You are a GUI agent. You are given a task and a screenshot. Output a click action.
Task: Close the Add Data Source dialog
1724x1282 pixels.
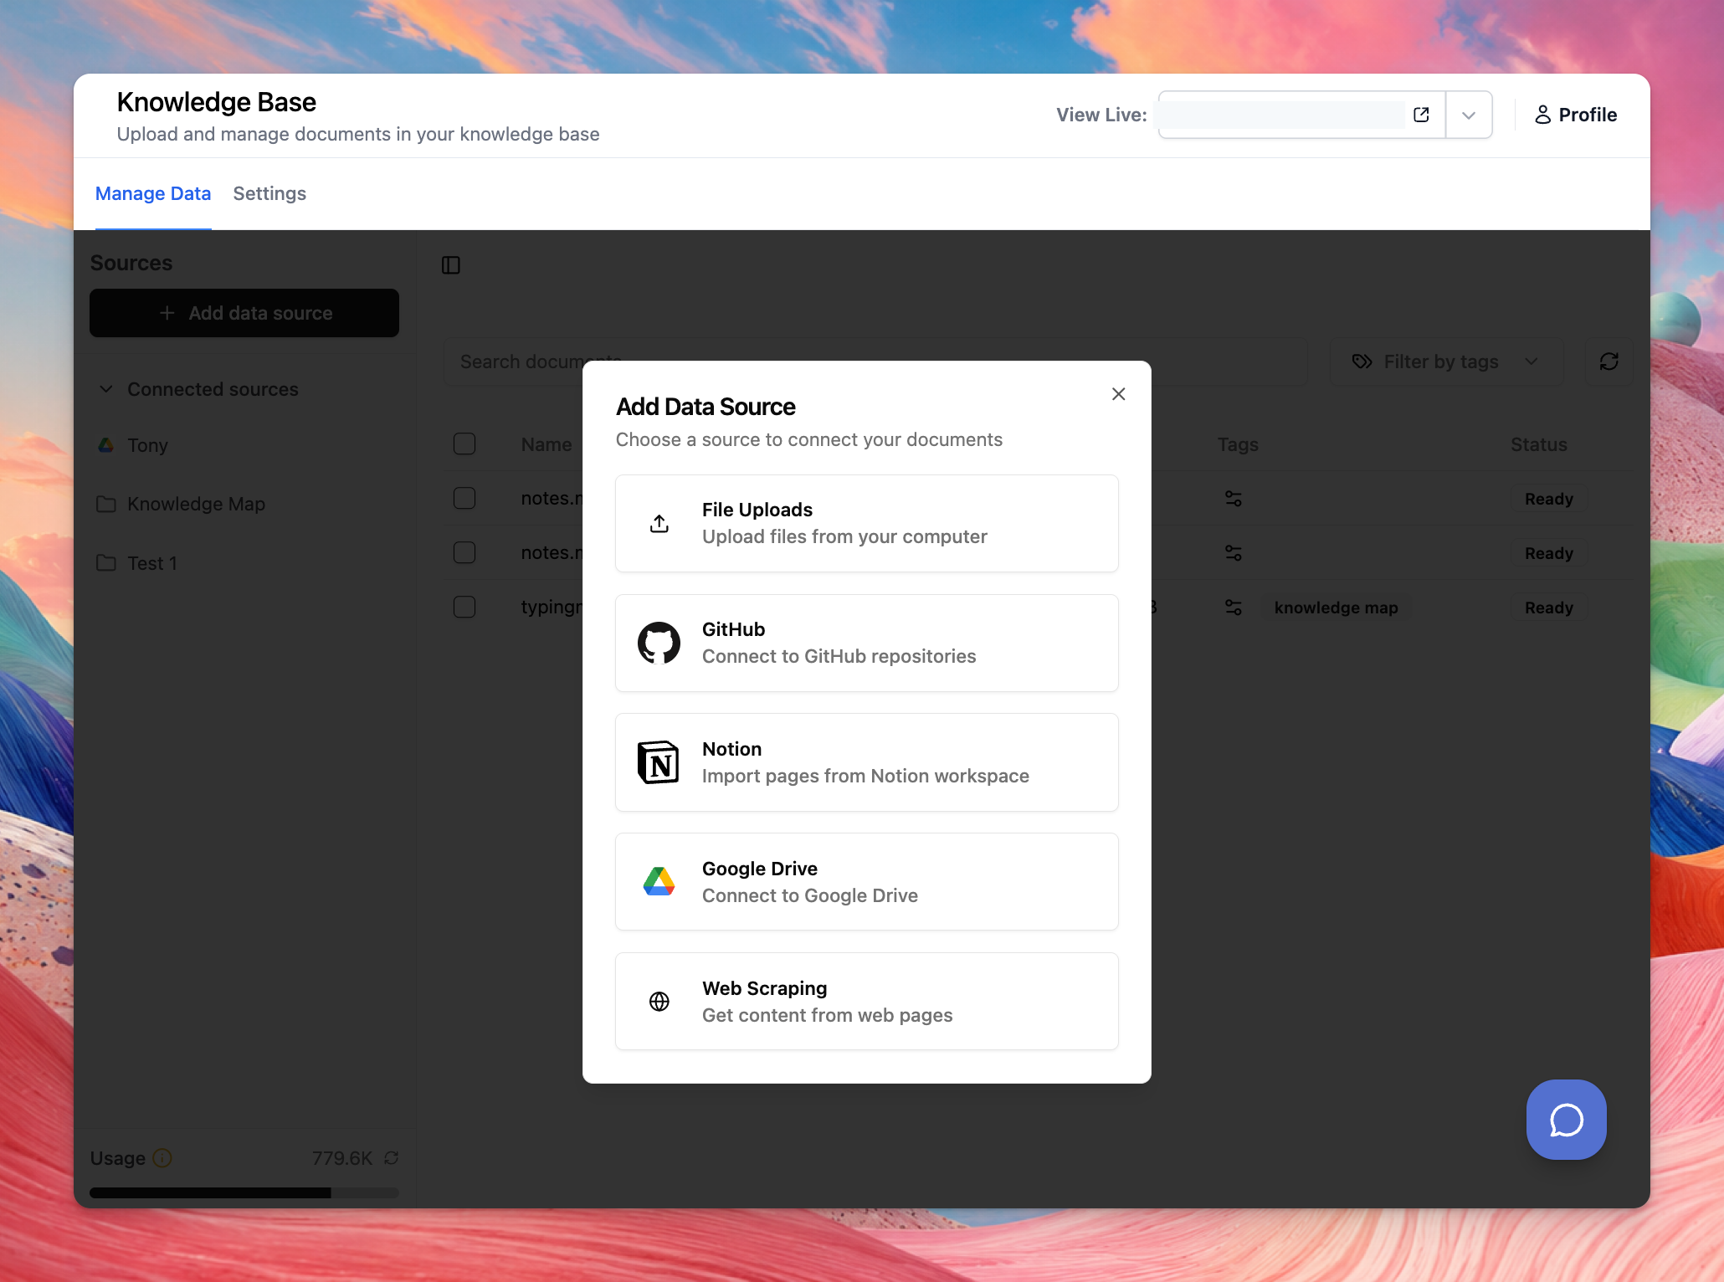click(x=1118, y=394)
